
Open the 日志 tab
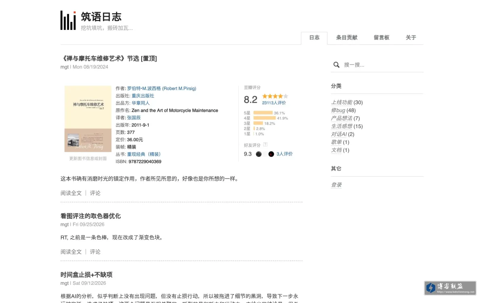(314, 38)
